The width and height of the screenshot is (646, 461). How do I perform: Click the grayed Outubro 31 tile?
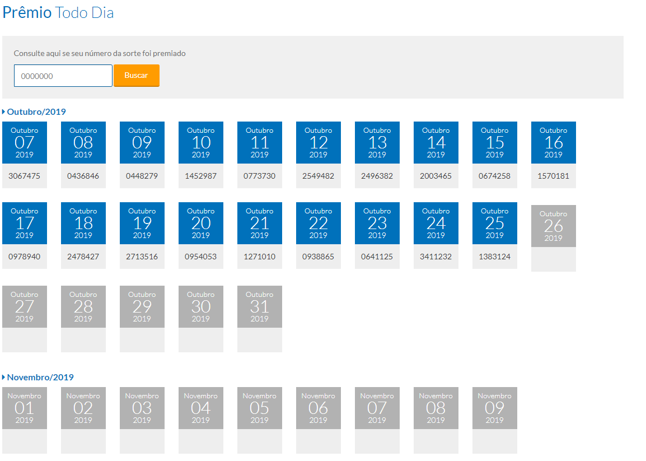[x=260, y=307]
